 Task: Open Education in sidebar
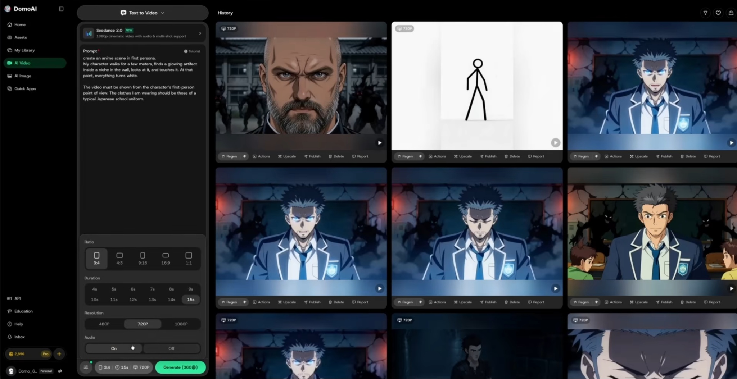pos(35,311)
